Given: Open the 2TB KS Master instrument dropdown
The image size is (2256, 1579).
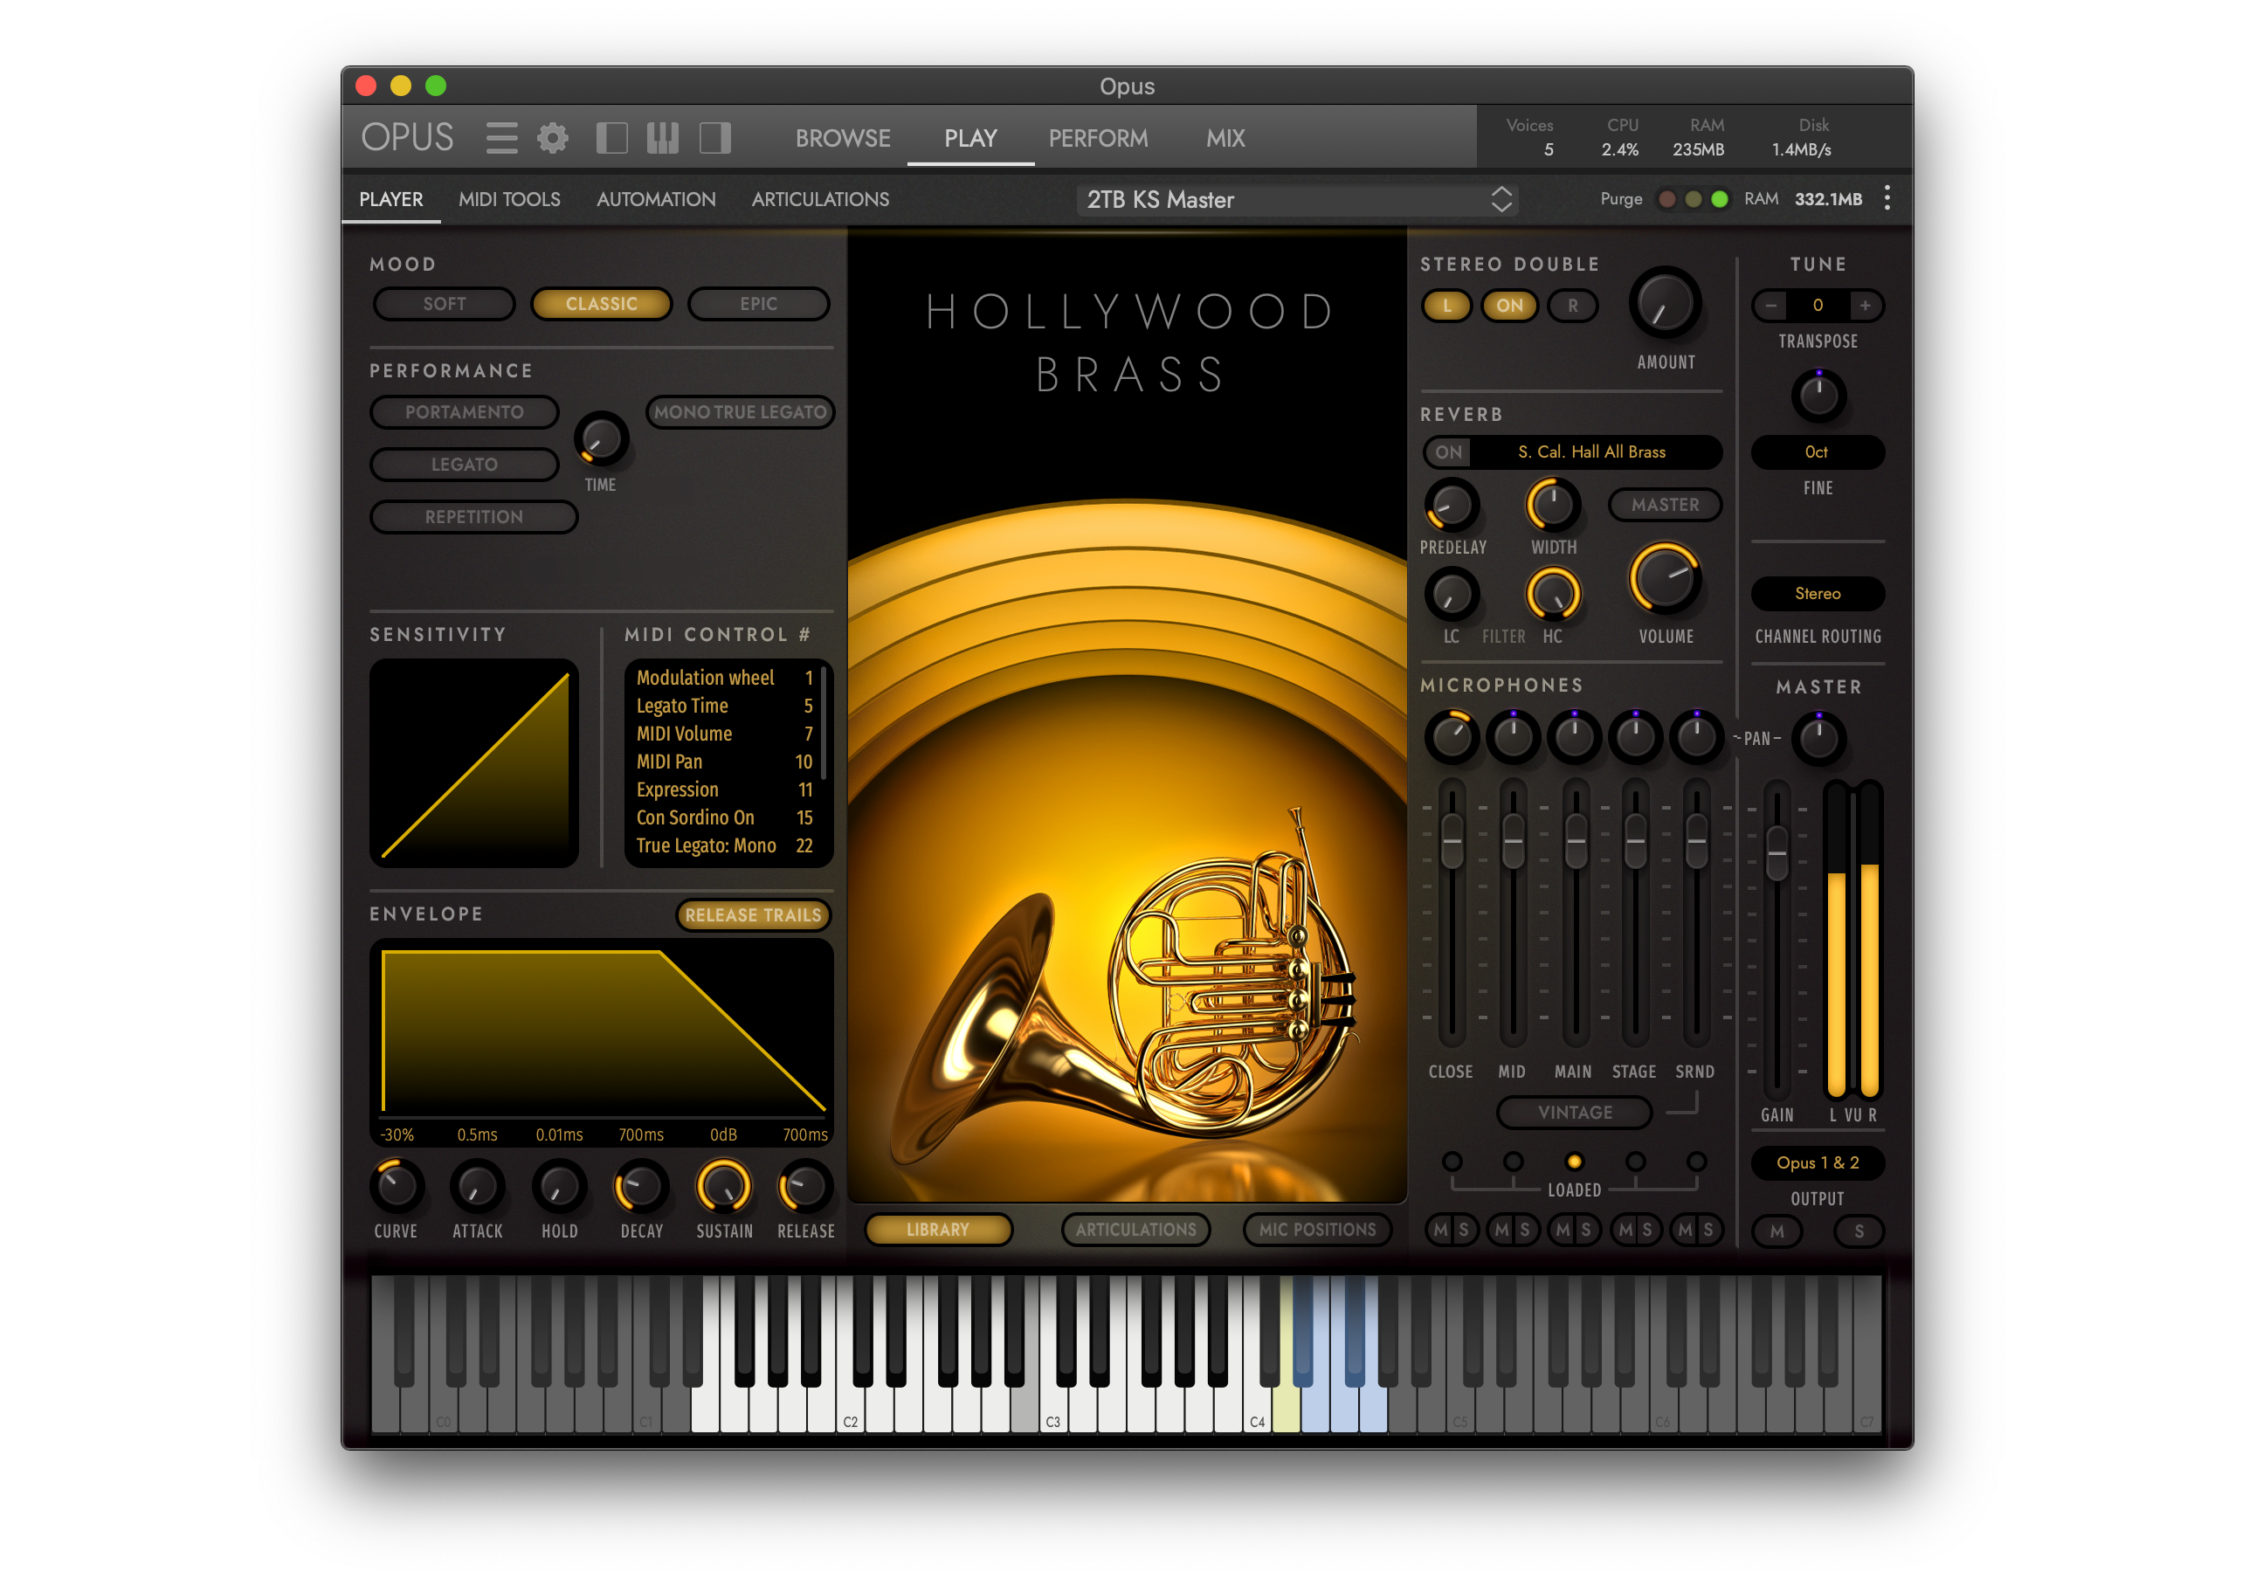Looking at the screenshot, I should [1297, 199].
